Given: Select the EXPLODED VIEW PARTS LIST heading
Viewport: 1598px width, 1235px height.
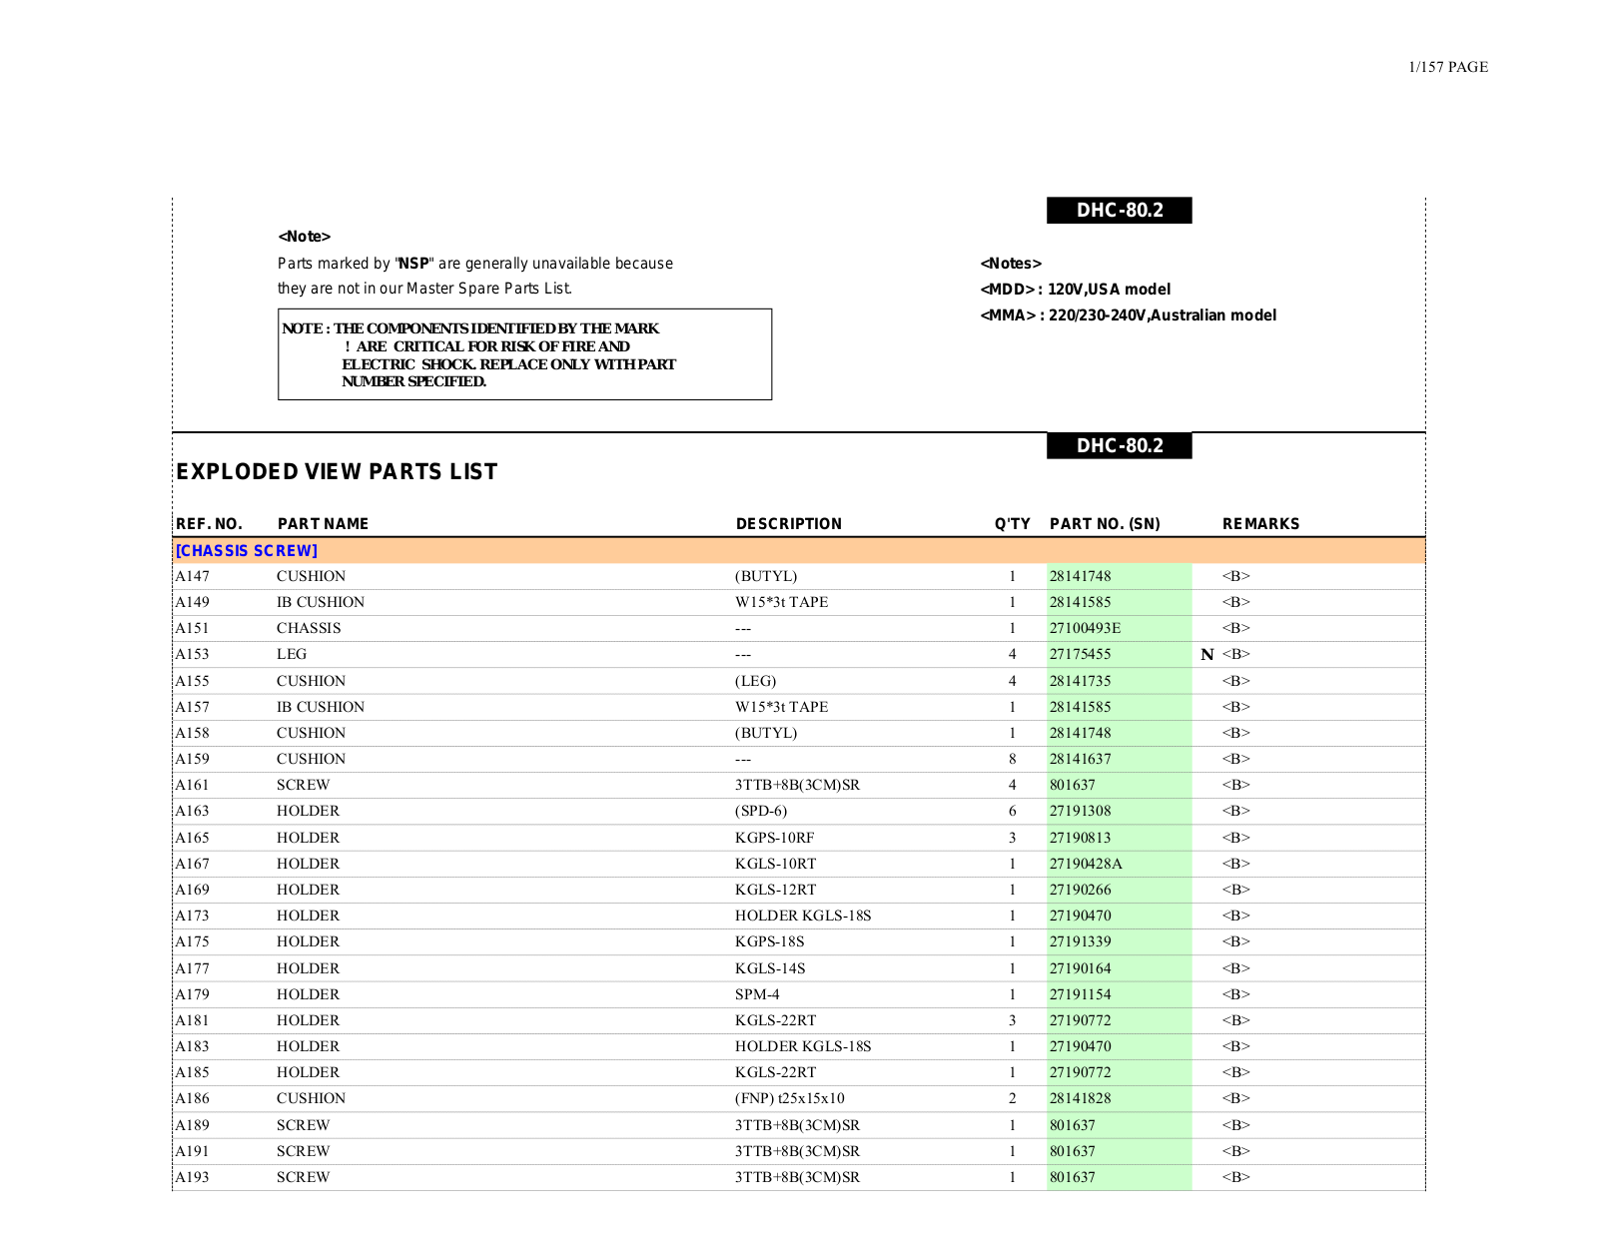Looking at the screenshot, I should click(337, 472).
